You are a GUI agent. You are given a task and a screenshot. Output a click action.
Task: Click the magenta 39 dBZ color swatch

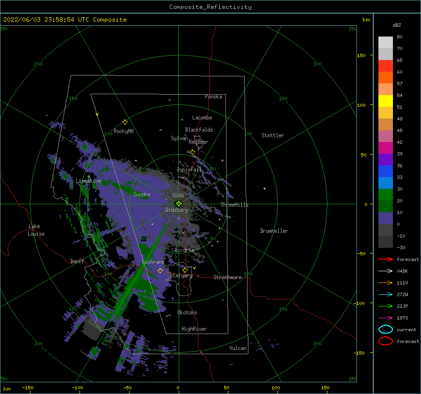385,148
